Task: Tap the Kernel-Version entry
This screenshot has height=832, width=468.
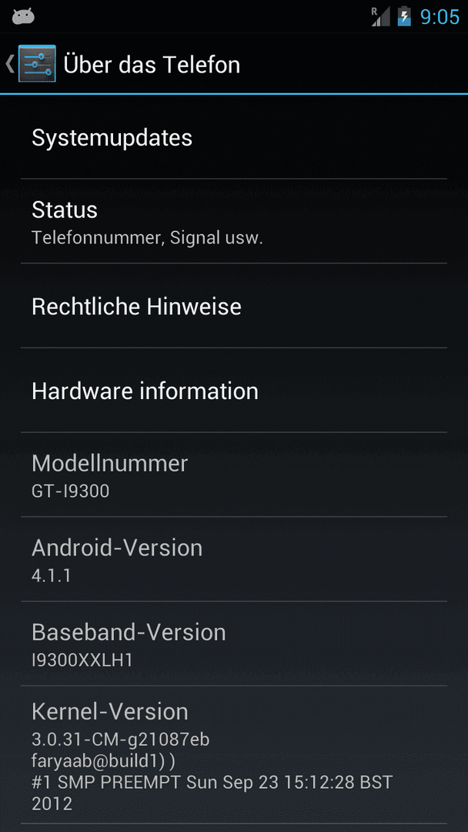Action: tap(234, 754)
